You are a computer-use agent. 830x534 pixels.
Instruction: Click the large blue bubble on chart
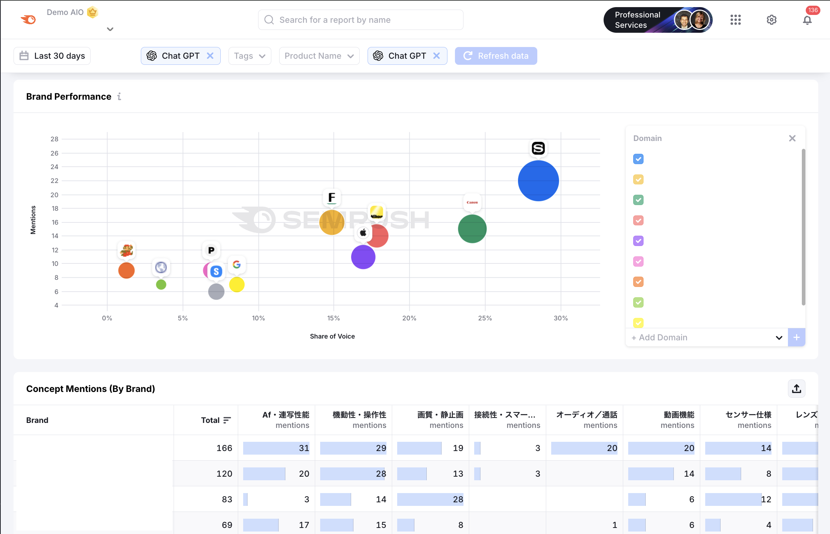click(538, 181)
